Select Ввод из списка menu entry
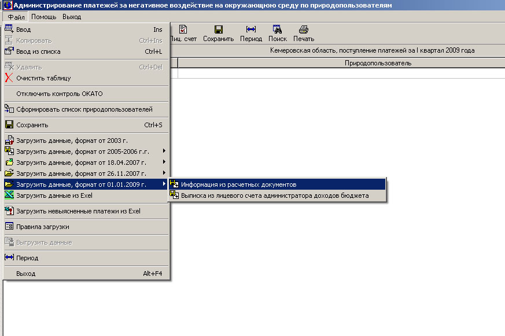 point(38,51)
